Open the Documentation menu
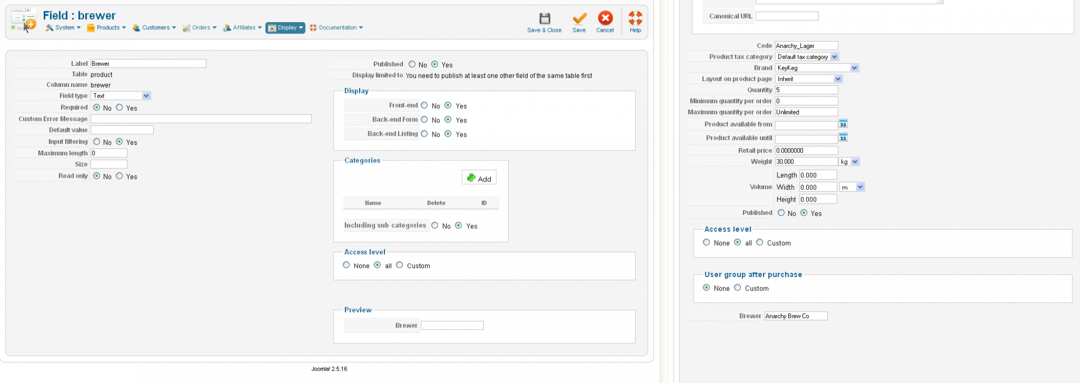This screenshot has width=1080, height=383. click(336, 28)
